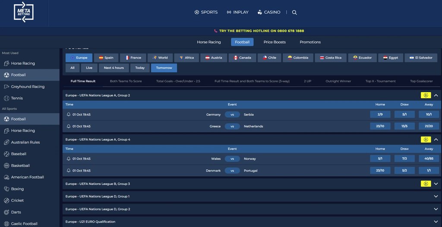
Task: Select Both Teams To Score market tab
Action: coord(126,81)
